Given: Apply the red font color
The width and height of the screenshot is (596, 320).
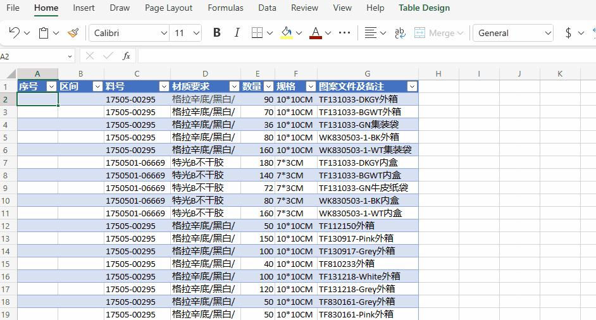Looking at the screenshot, I should tap(316, 33).
